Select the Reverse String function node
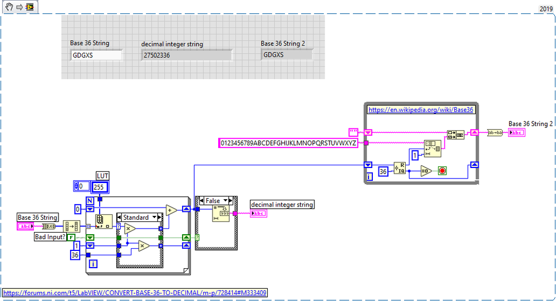 pyautogui.click(x=495, y=132)
